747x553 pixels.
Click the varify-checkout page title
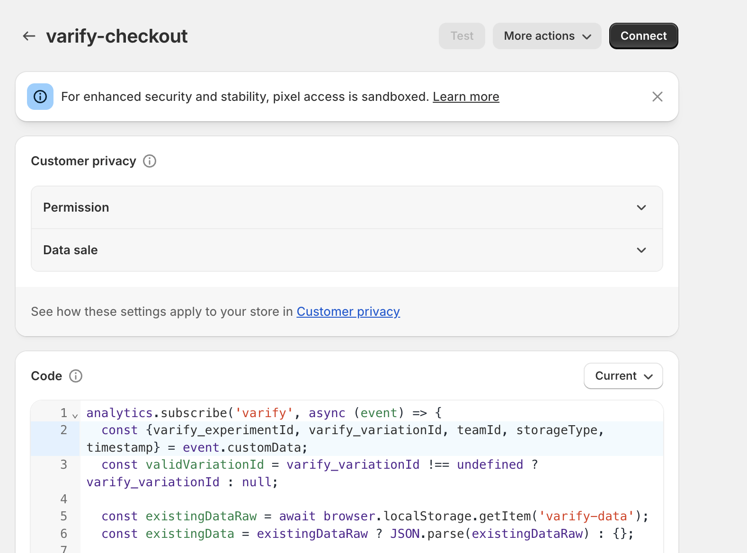point(117,36)
